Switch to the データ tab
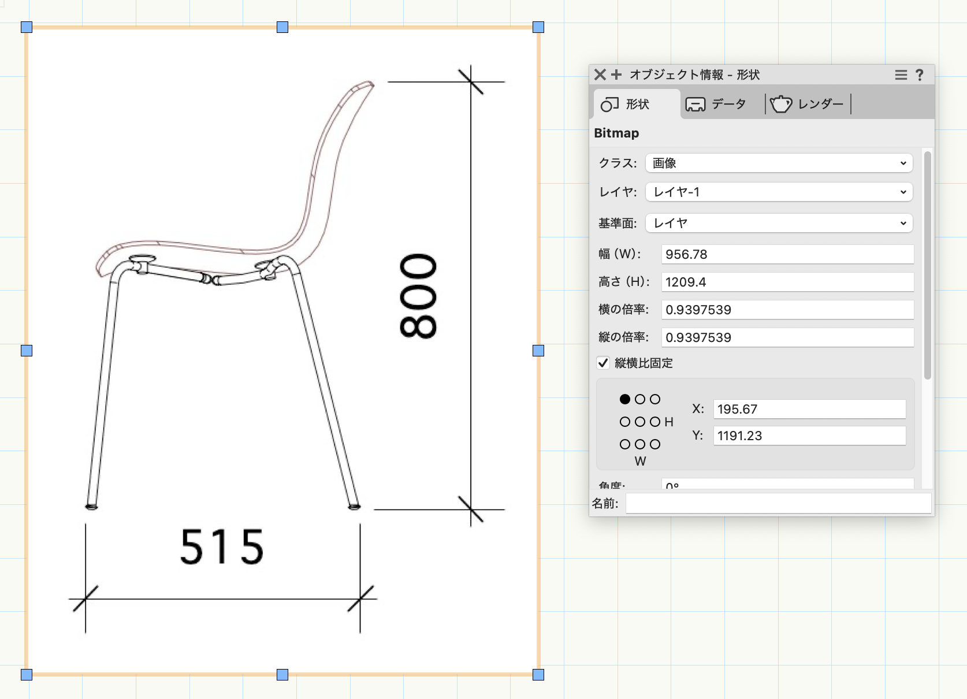The image size is (967, 699). (x=716, y=105)
